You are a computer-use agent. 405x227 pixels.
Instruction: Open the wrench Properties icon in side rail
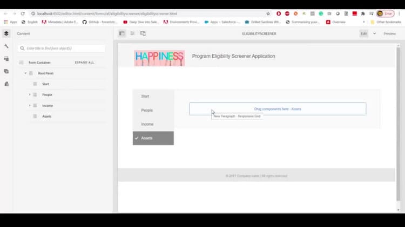(6, 46)
